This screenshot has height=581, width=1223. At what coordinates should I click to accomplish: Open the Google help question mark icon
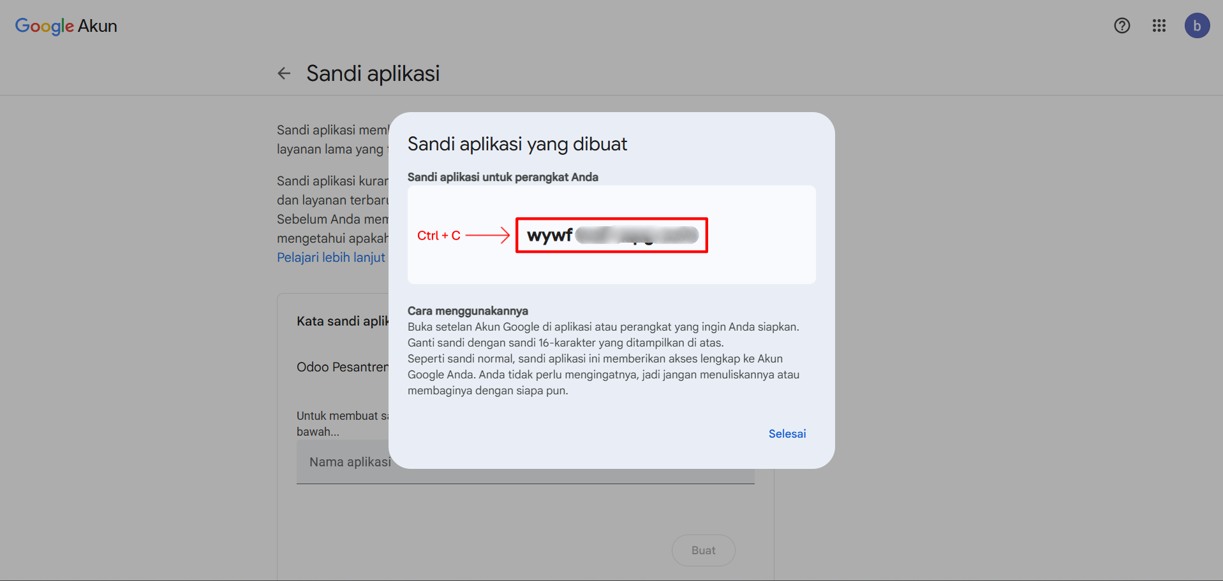tap(1122, 25)
